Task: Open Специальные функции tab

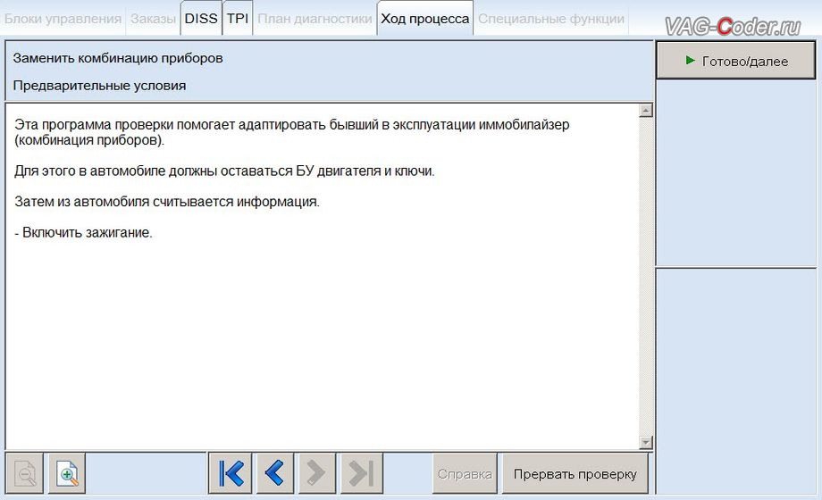Action: point(551,19)
